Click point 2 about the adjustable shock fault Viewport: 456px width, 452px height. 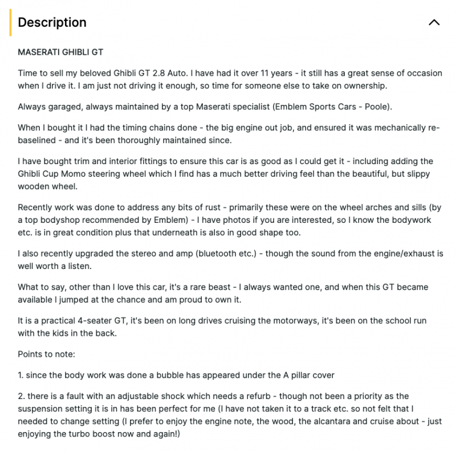(x=230, y=415)
